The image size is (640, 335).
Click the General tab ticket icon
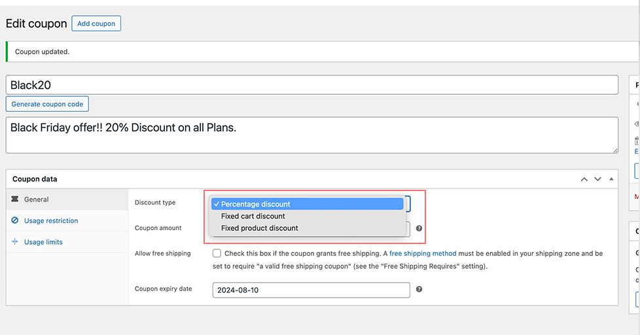pos(15,199)
